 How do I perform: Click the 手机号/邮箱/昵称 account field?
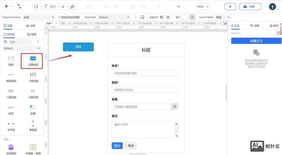point(145,73)
